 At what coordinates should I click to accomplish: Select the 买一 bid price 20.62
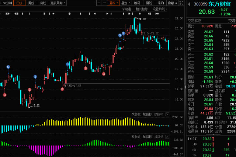(x=209, y=55)
